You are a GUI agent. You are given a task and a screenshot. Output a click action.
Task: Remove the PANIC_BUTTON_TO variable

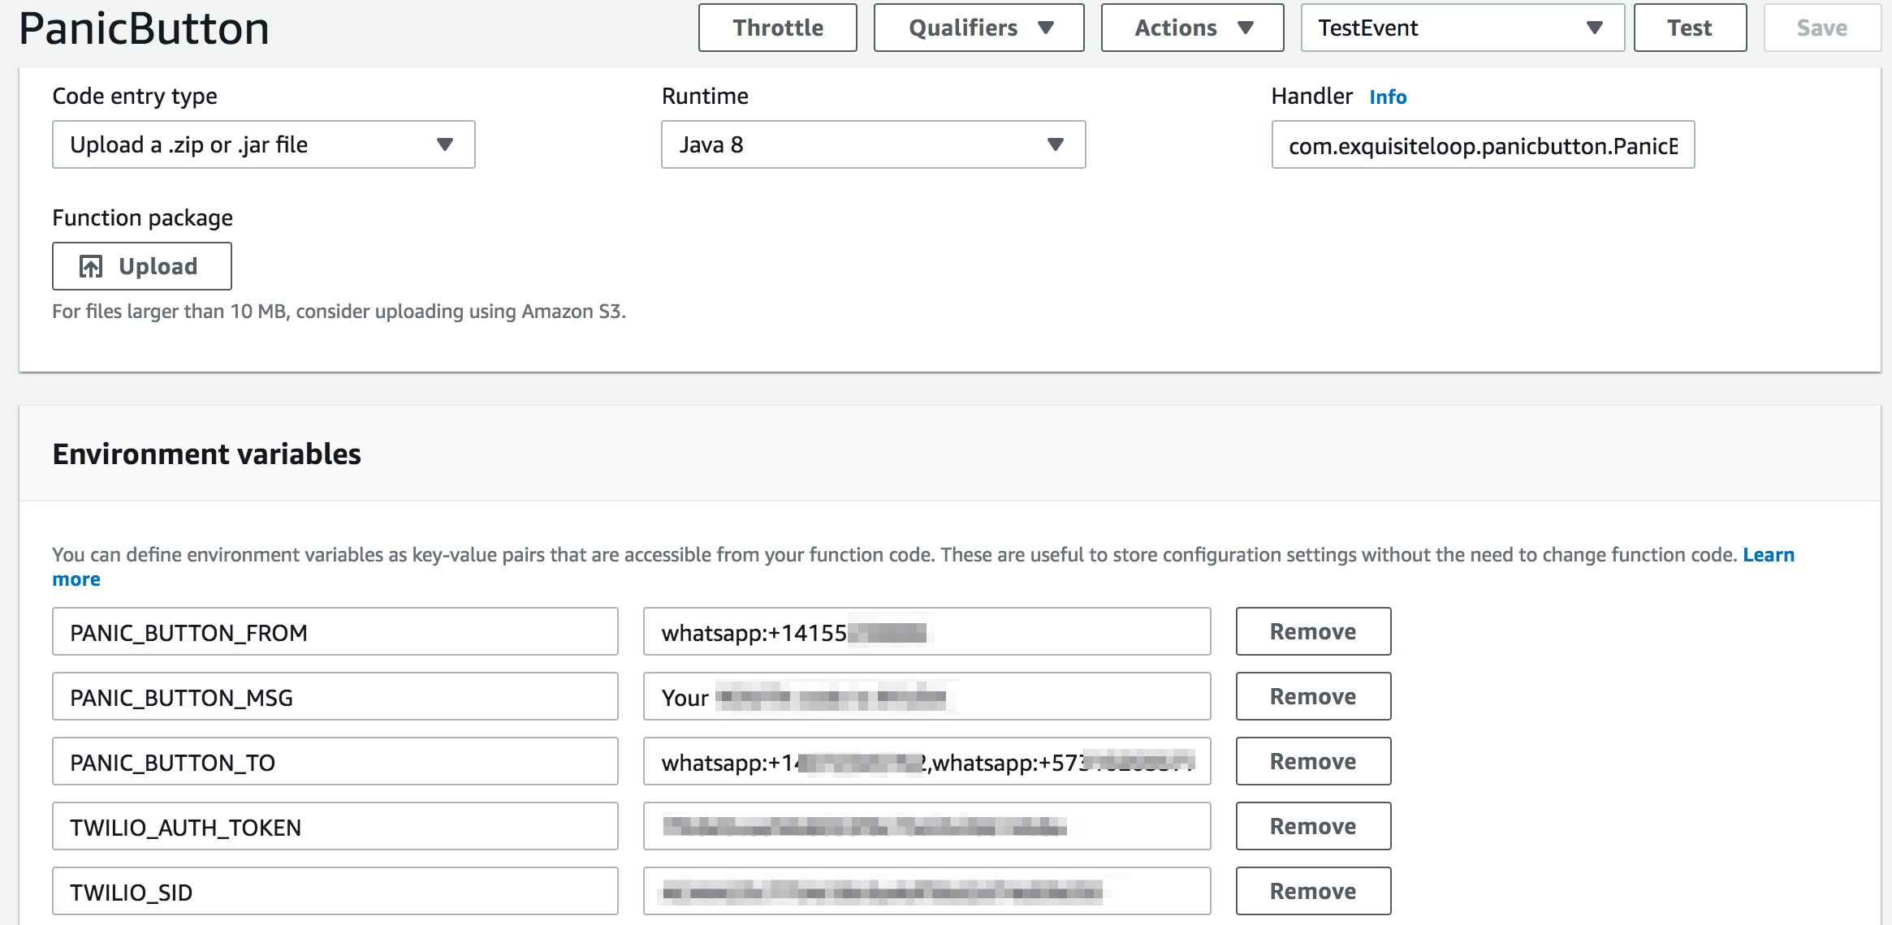(1313, 761)
